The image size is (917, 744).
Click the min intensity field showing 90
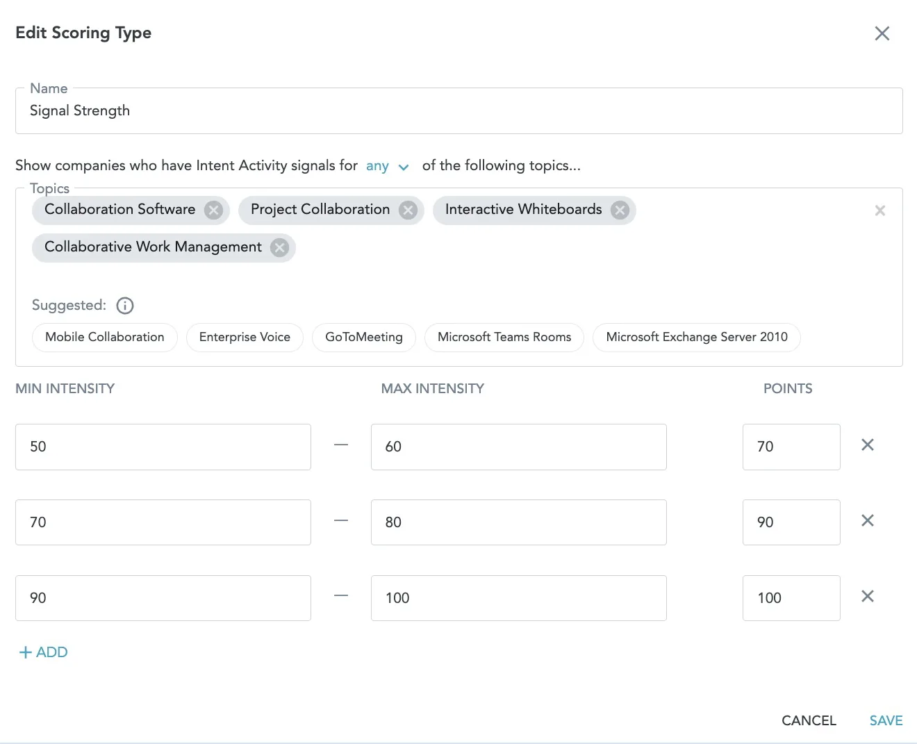coord(163,598)
